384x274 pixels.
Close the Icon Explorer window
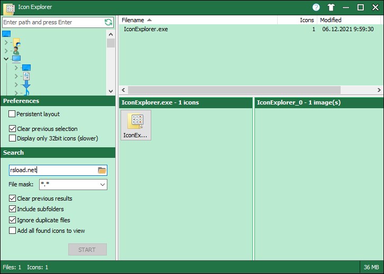[x=376, y=7]
